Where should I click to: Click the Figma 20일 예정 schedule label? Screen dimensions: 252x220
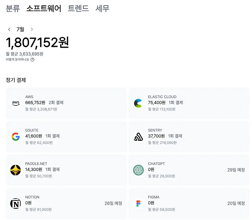(x=236, y=203)
